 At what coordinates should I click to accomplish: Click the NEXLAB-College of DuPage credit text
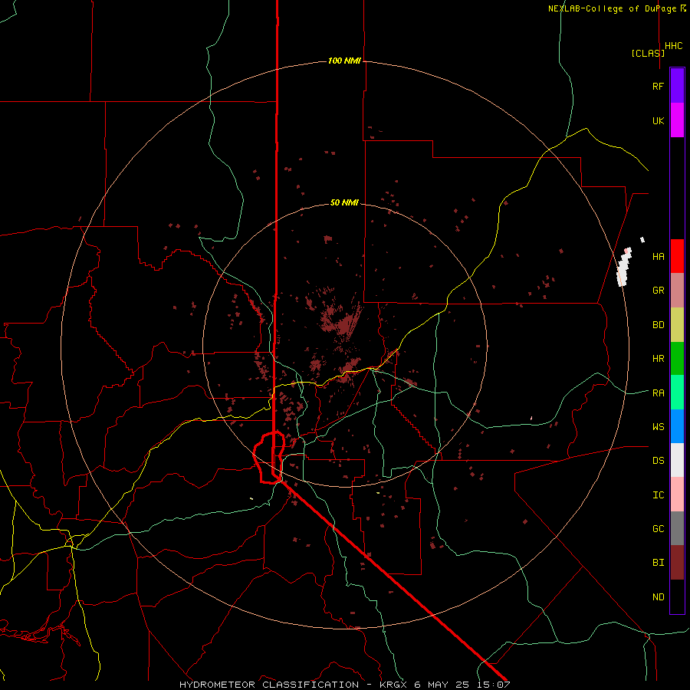(x=613, y=8)
